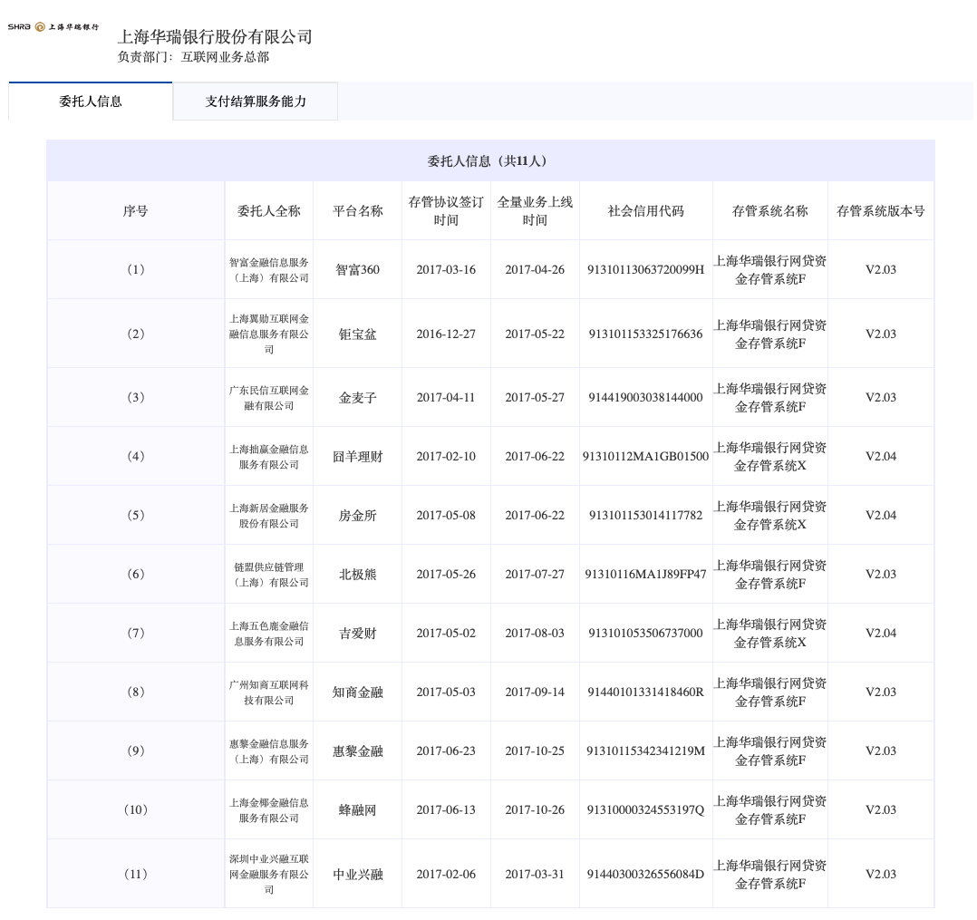This screenshot has width=977, height=920.
Task: Click credit code 91440101331418460R
Action: coord(645,692)
